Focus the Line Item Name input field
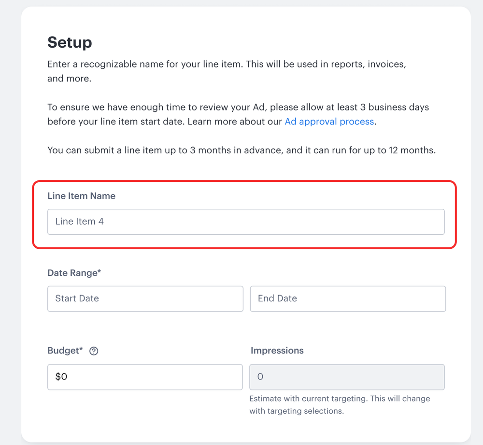The height and width of the screenshot is (445, 483). pos(246,222)
